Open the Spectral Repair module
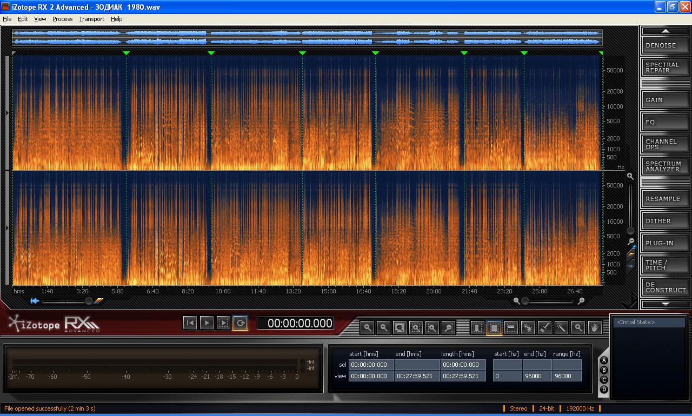This screenshot has height=416, width=692. tap(666, 68)
